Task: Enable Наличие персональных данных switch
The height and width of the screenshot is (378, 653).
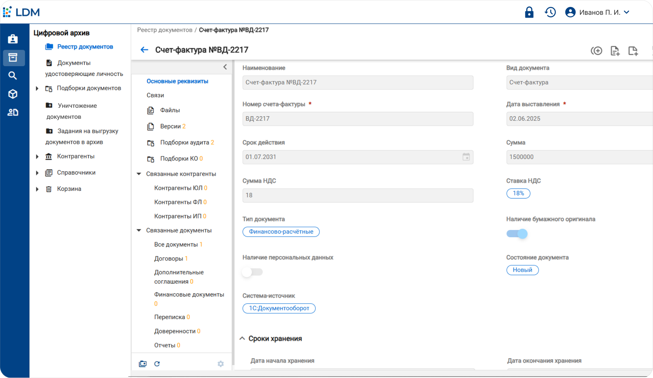Action: pos(252,272)
